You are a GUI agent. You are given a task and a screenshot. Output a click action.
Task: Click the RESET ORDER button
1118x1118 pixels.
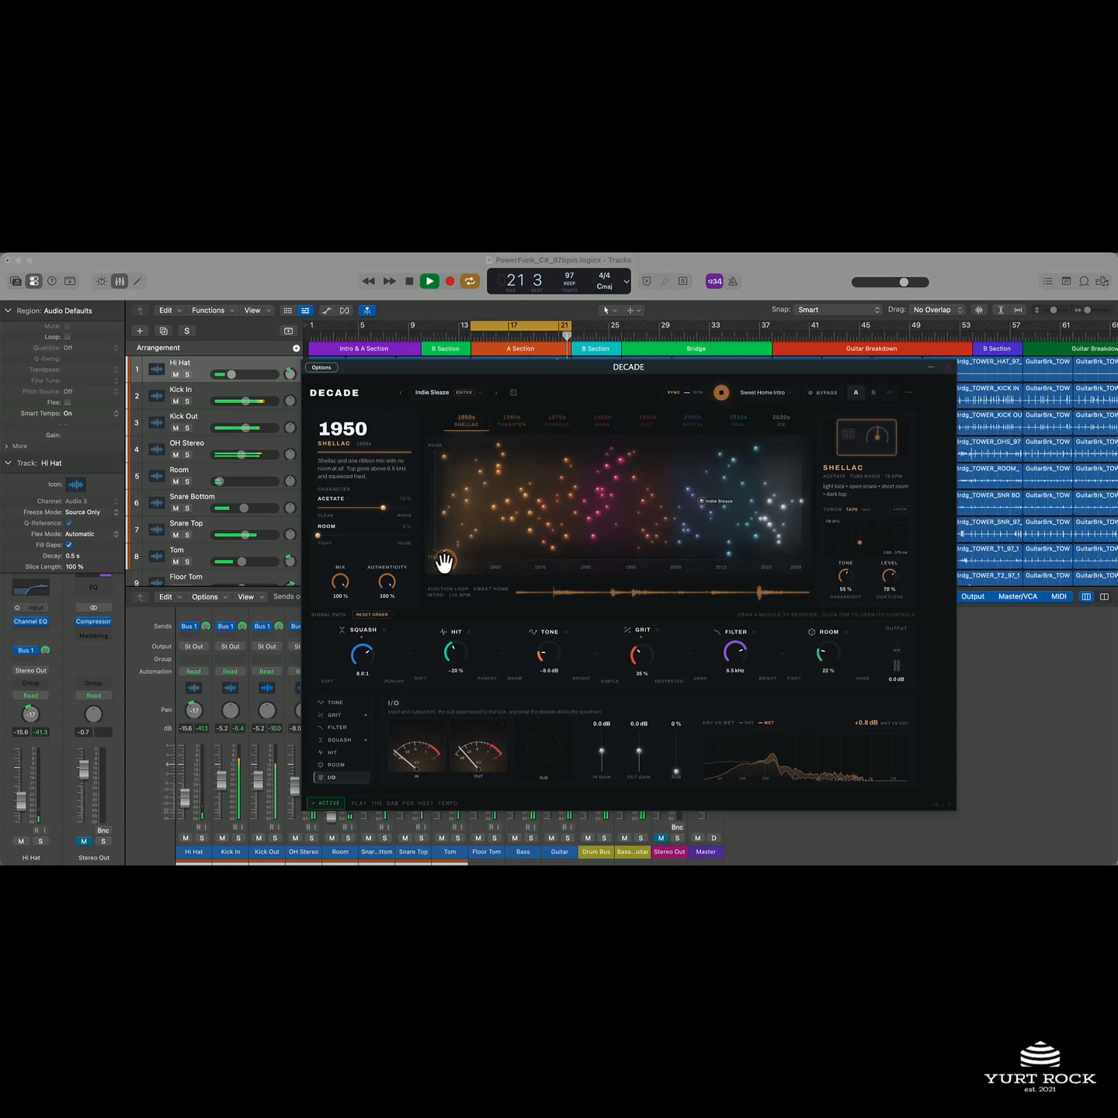[372, 614]
